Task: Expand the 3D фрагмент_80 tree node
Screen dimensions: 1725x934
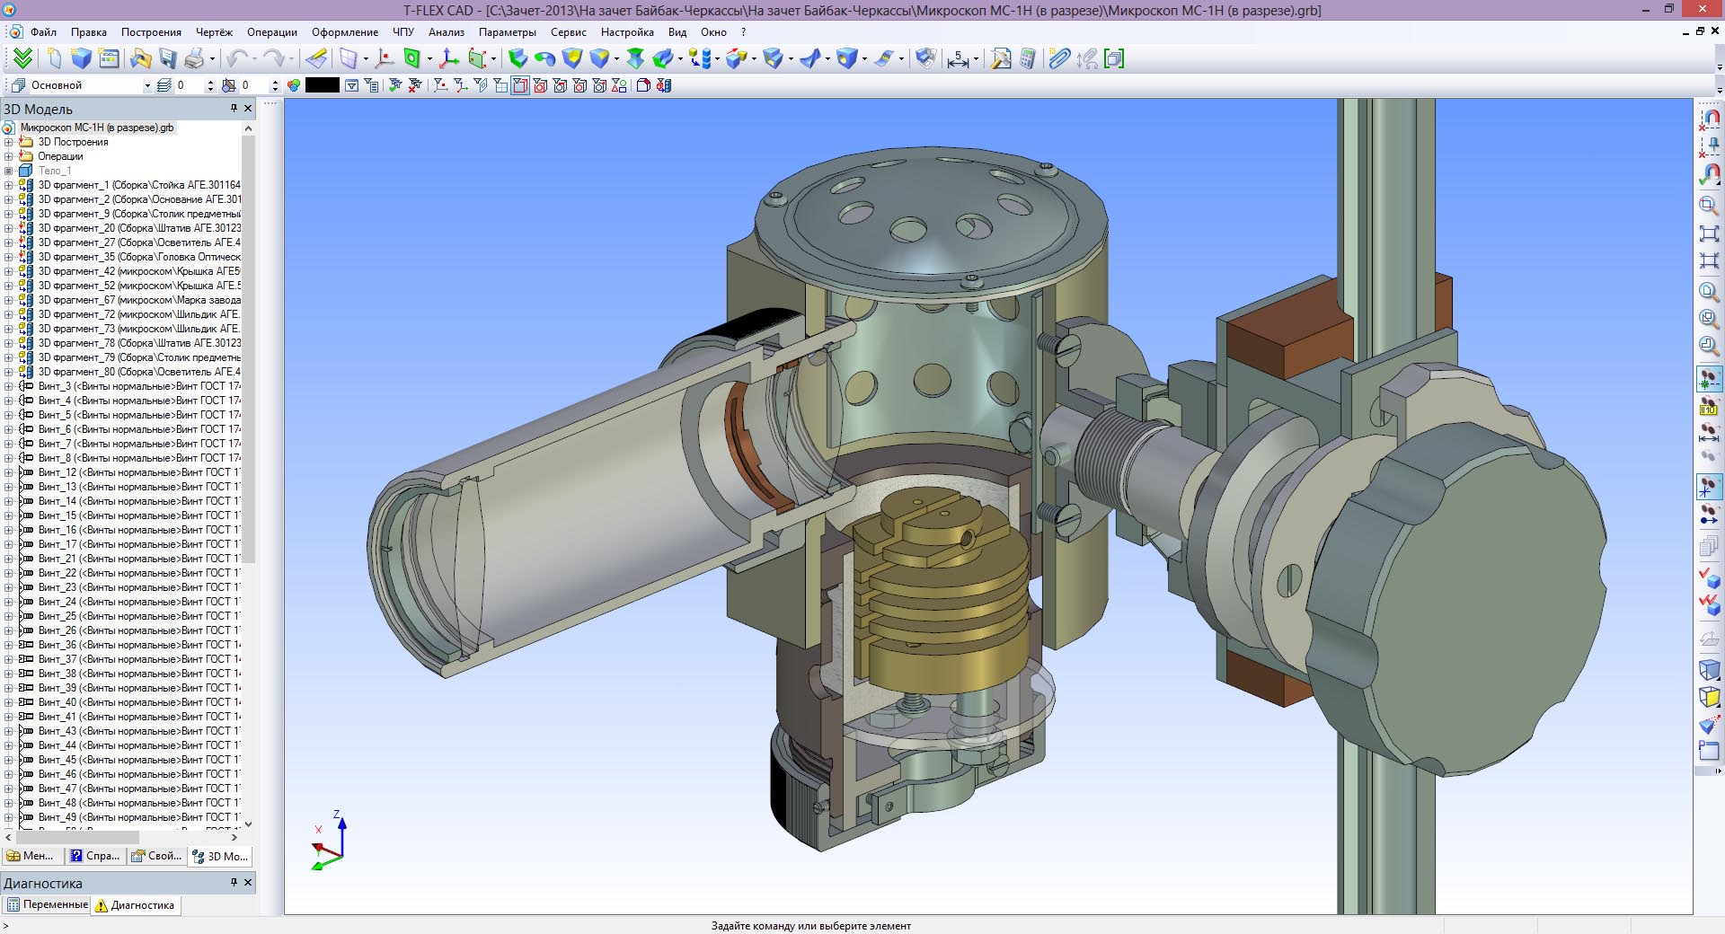Action: (x=9, y=372)
